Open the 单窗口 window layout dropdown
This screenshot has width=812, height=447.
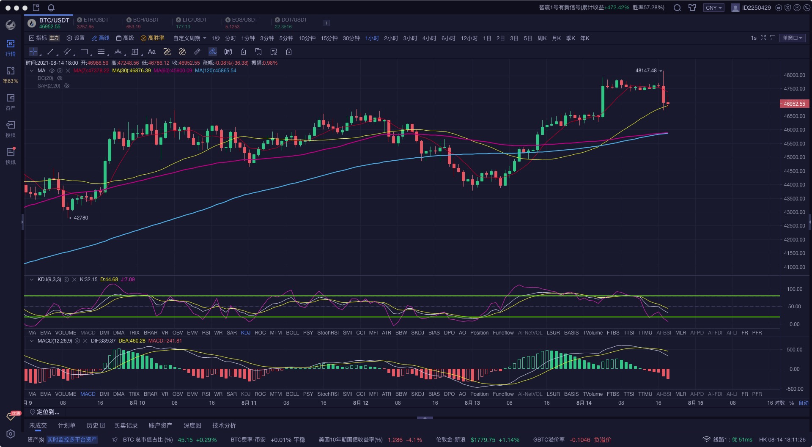(x=792, y=38)
